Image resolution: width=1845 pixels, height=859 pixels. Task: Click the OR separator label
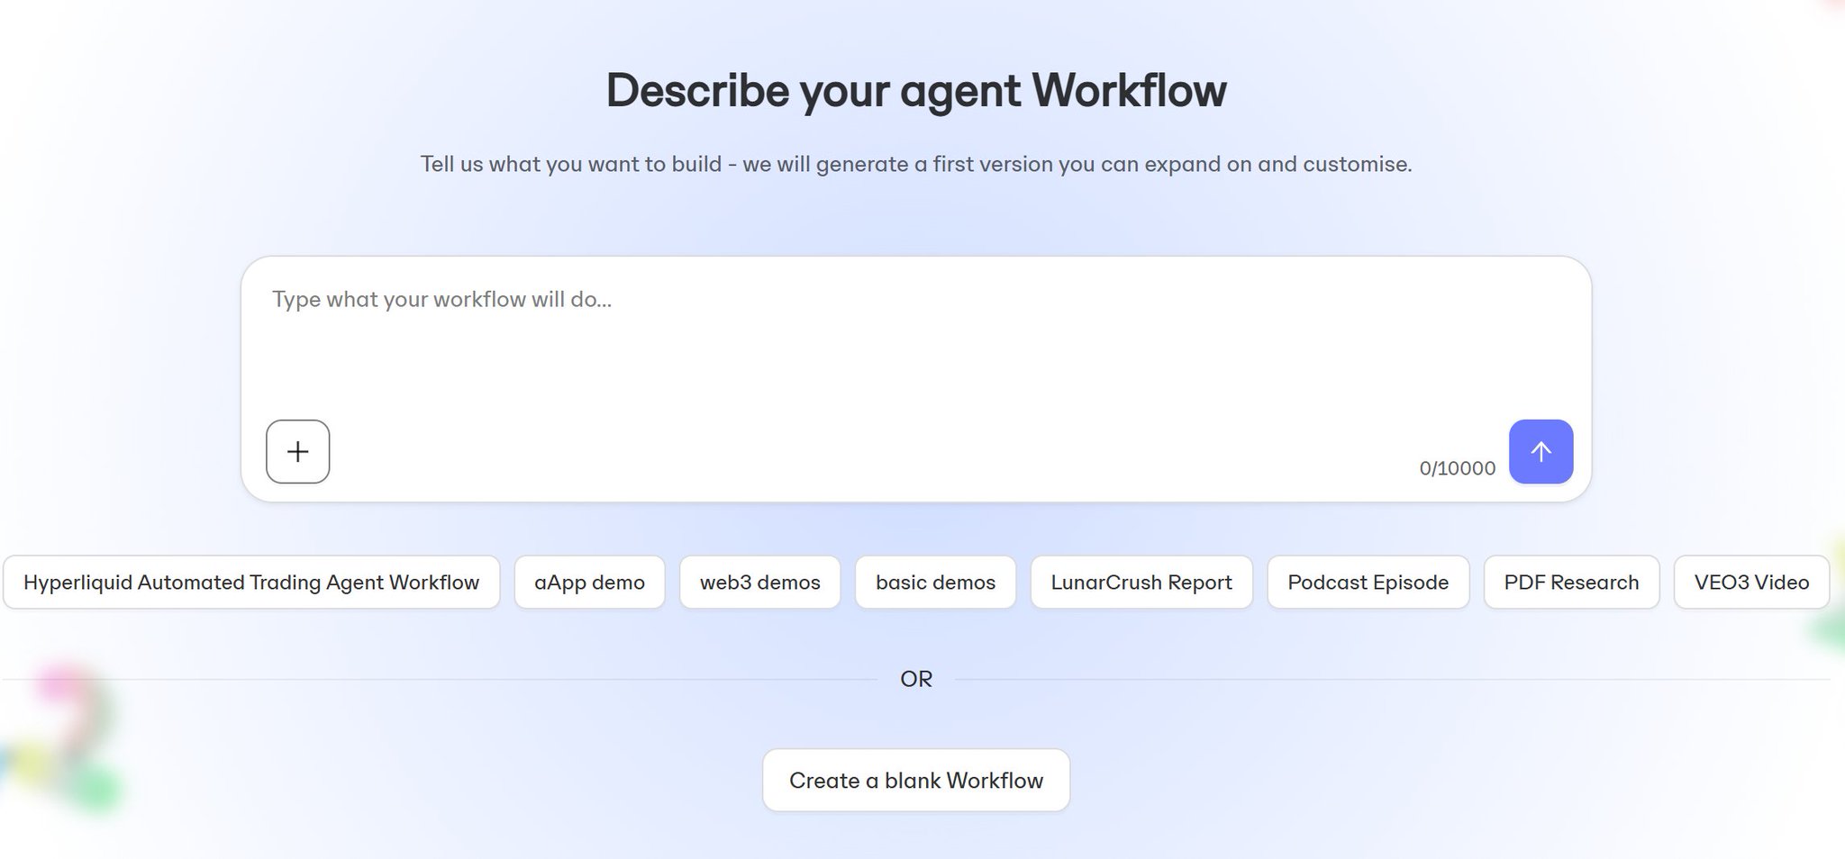pos(916,679)
